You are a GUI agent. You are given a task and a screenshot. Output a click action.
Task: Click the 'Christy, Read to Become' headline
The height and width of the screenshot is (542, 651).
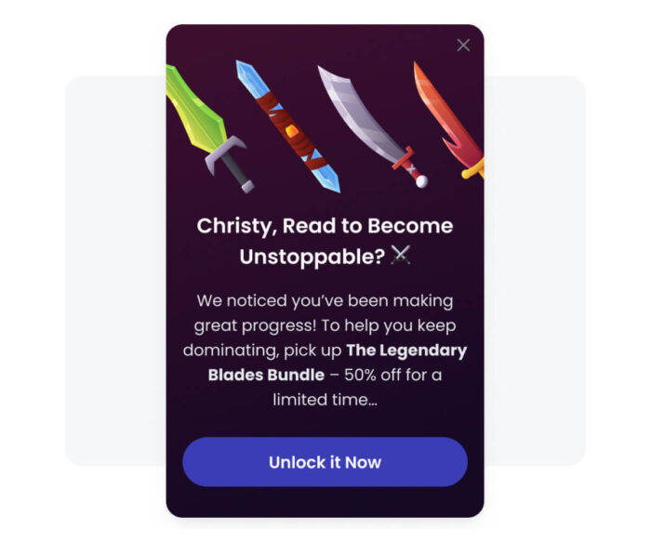(325, 226)
